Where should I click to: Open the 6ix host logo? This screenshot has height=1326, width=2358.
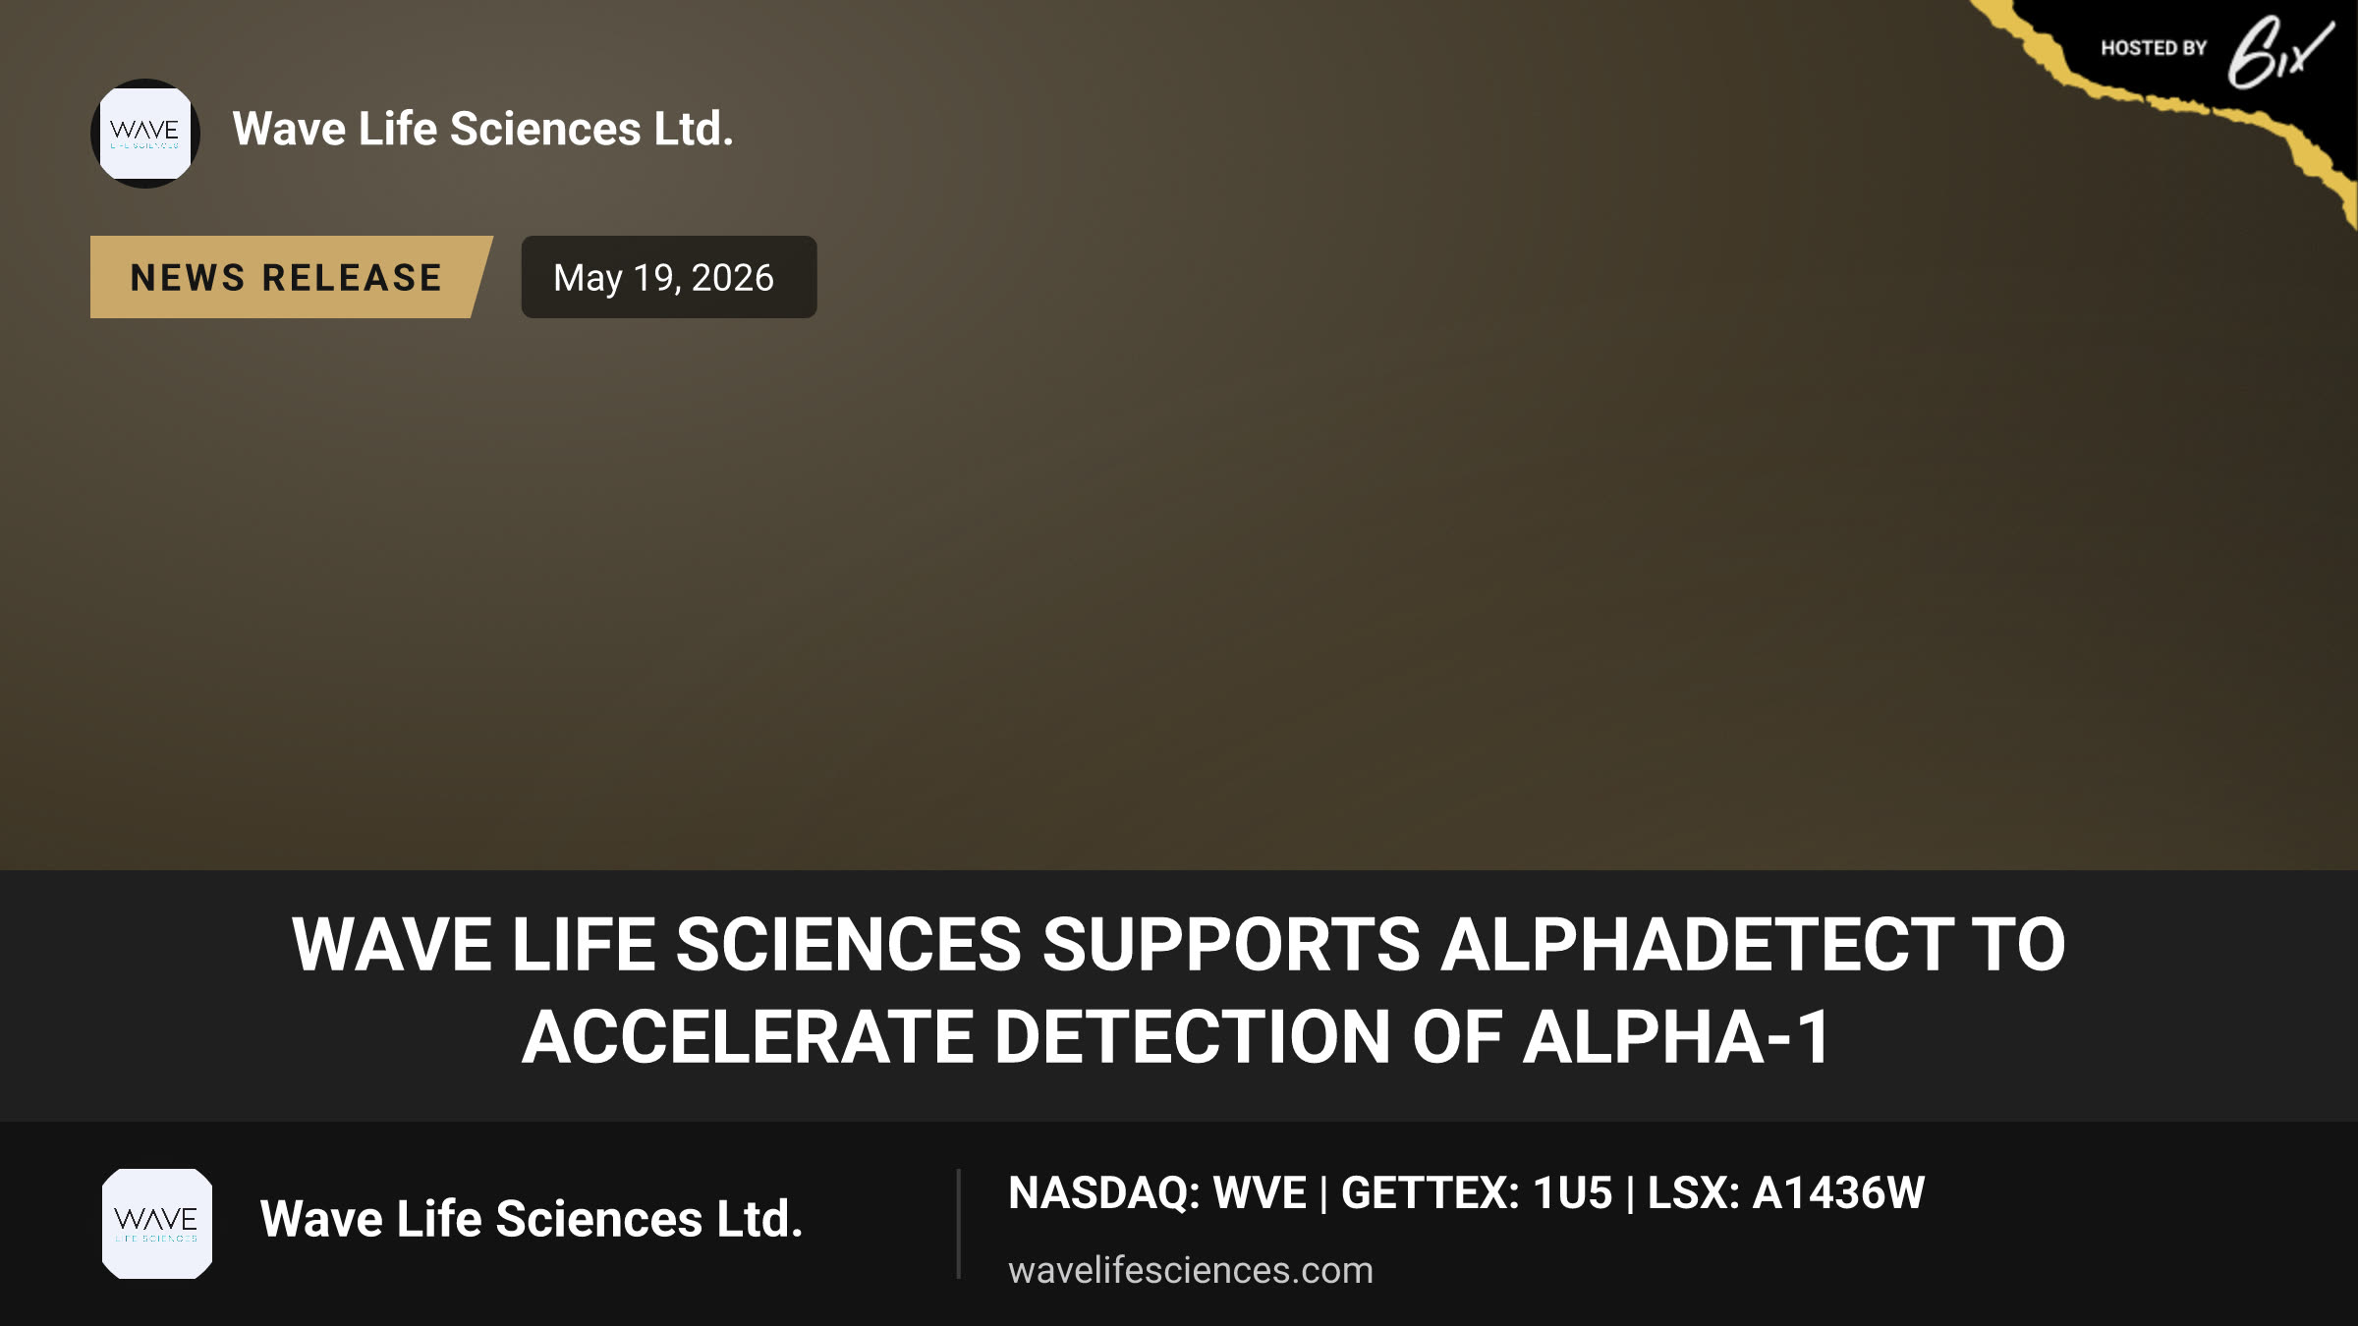pos(2279,51)
